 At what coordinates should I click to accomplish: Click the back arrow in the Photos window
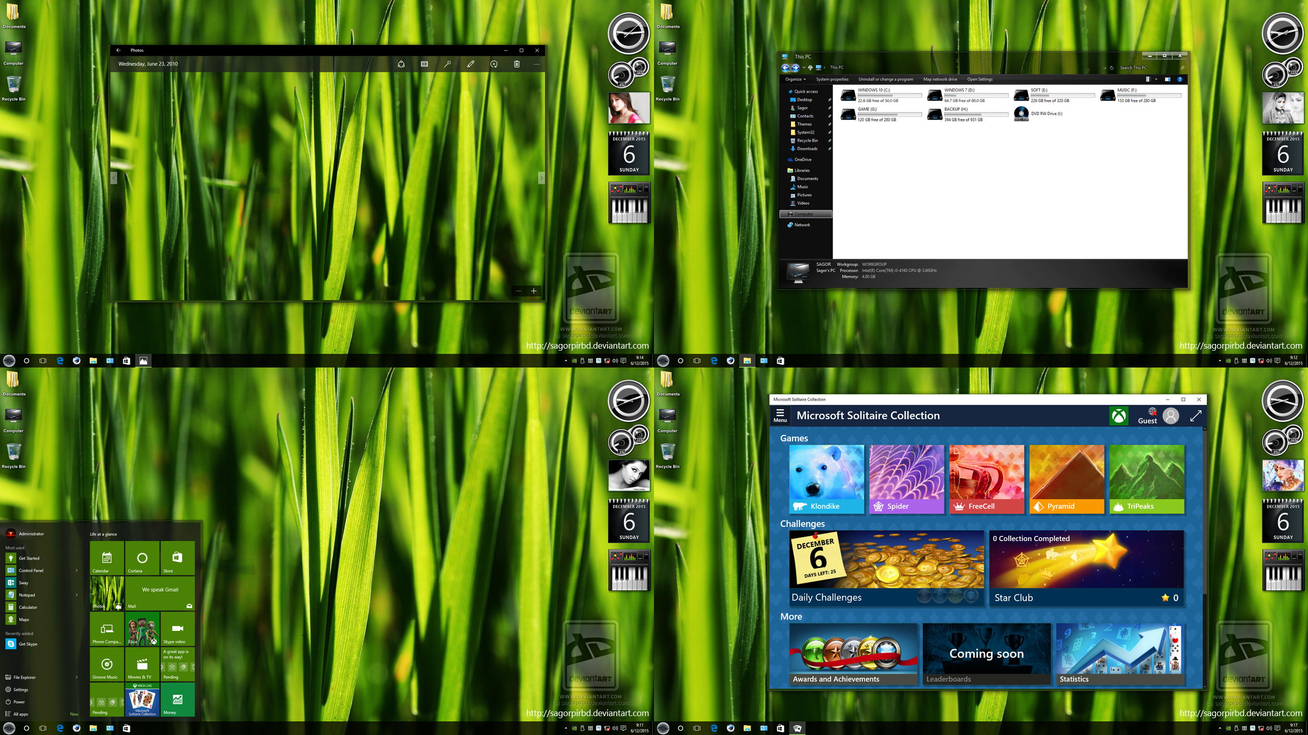coord(118,50)
